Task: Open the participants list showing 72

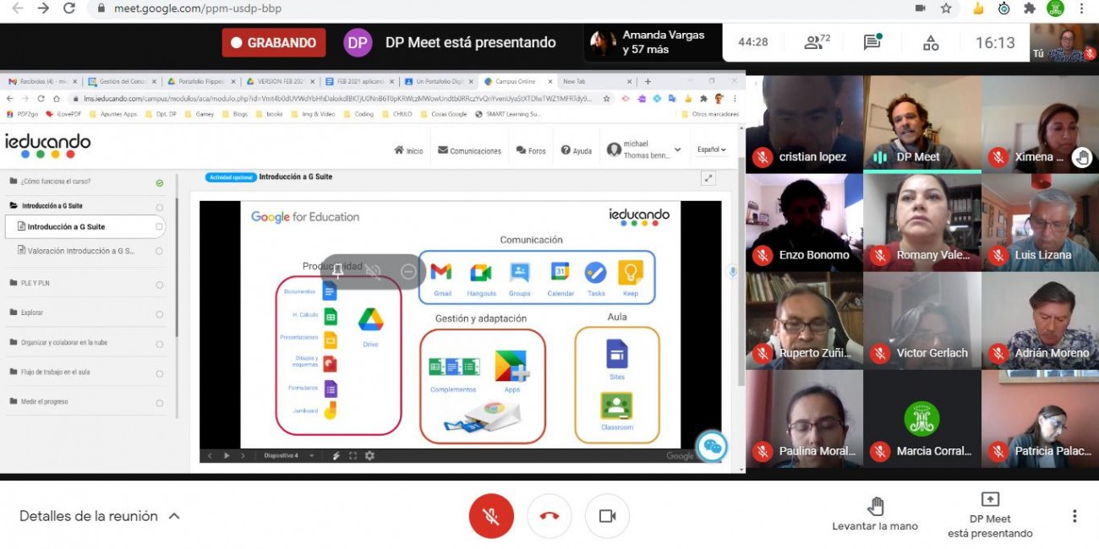Action: click(x=817, y=42)
